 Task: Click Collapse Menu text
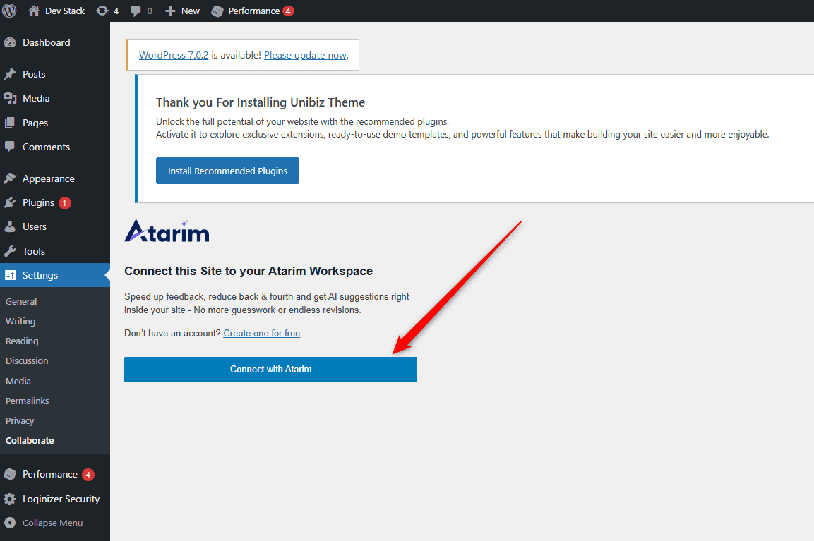(52, 523)
